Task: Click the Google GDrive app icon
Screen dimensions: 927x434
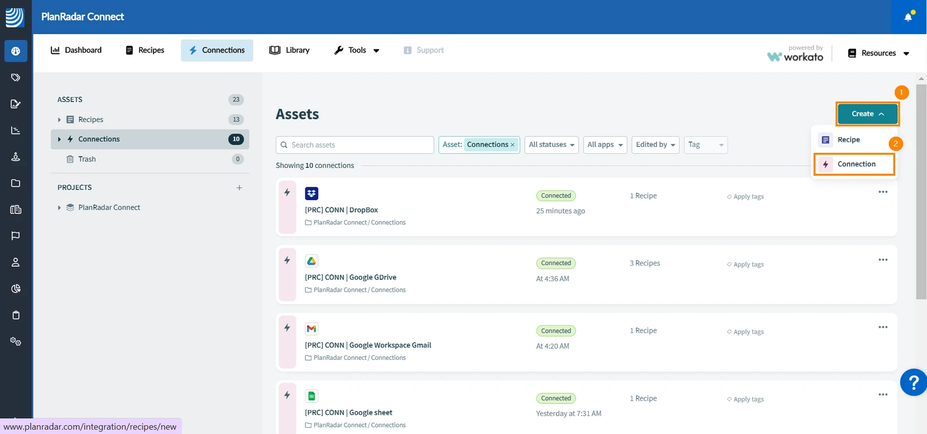Action: 312,261
